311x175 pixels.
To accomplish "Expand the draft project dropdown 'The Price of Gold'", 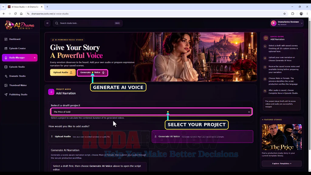I will pyautogui.click(x=151, y=112).
